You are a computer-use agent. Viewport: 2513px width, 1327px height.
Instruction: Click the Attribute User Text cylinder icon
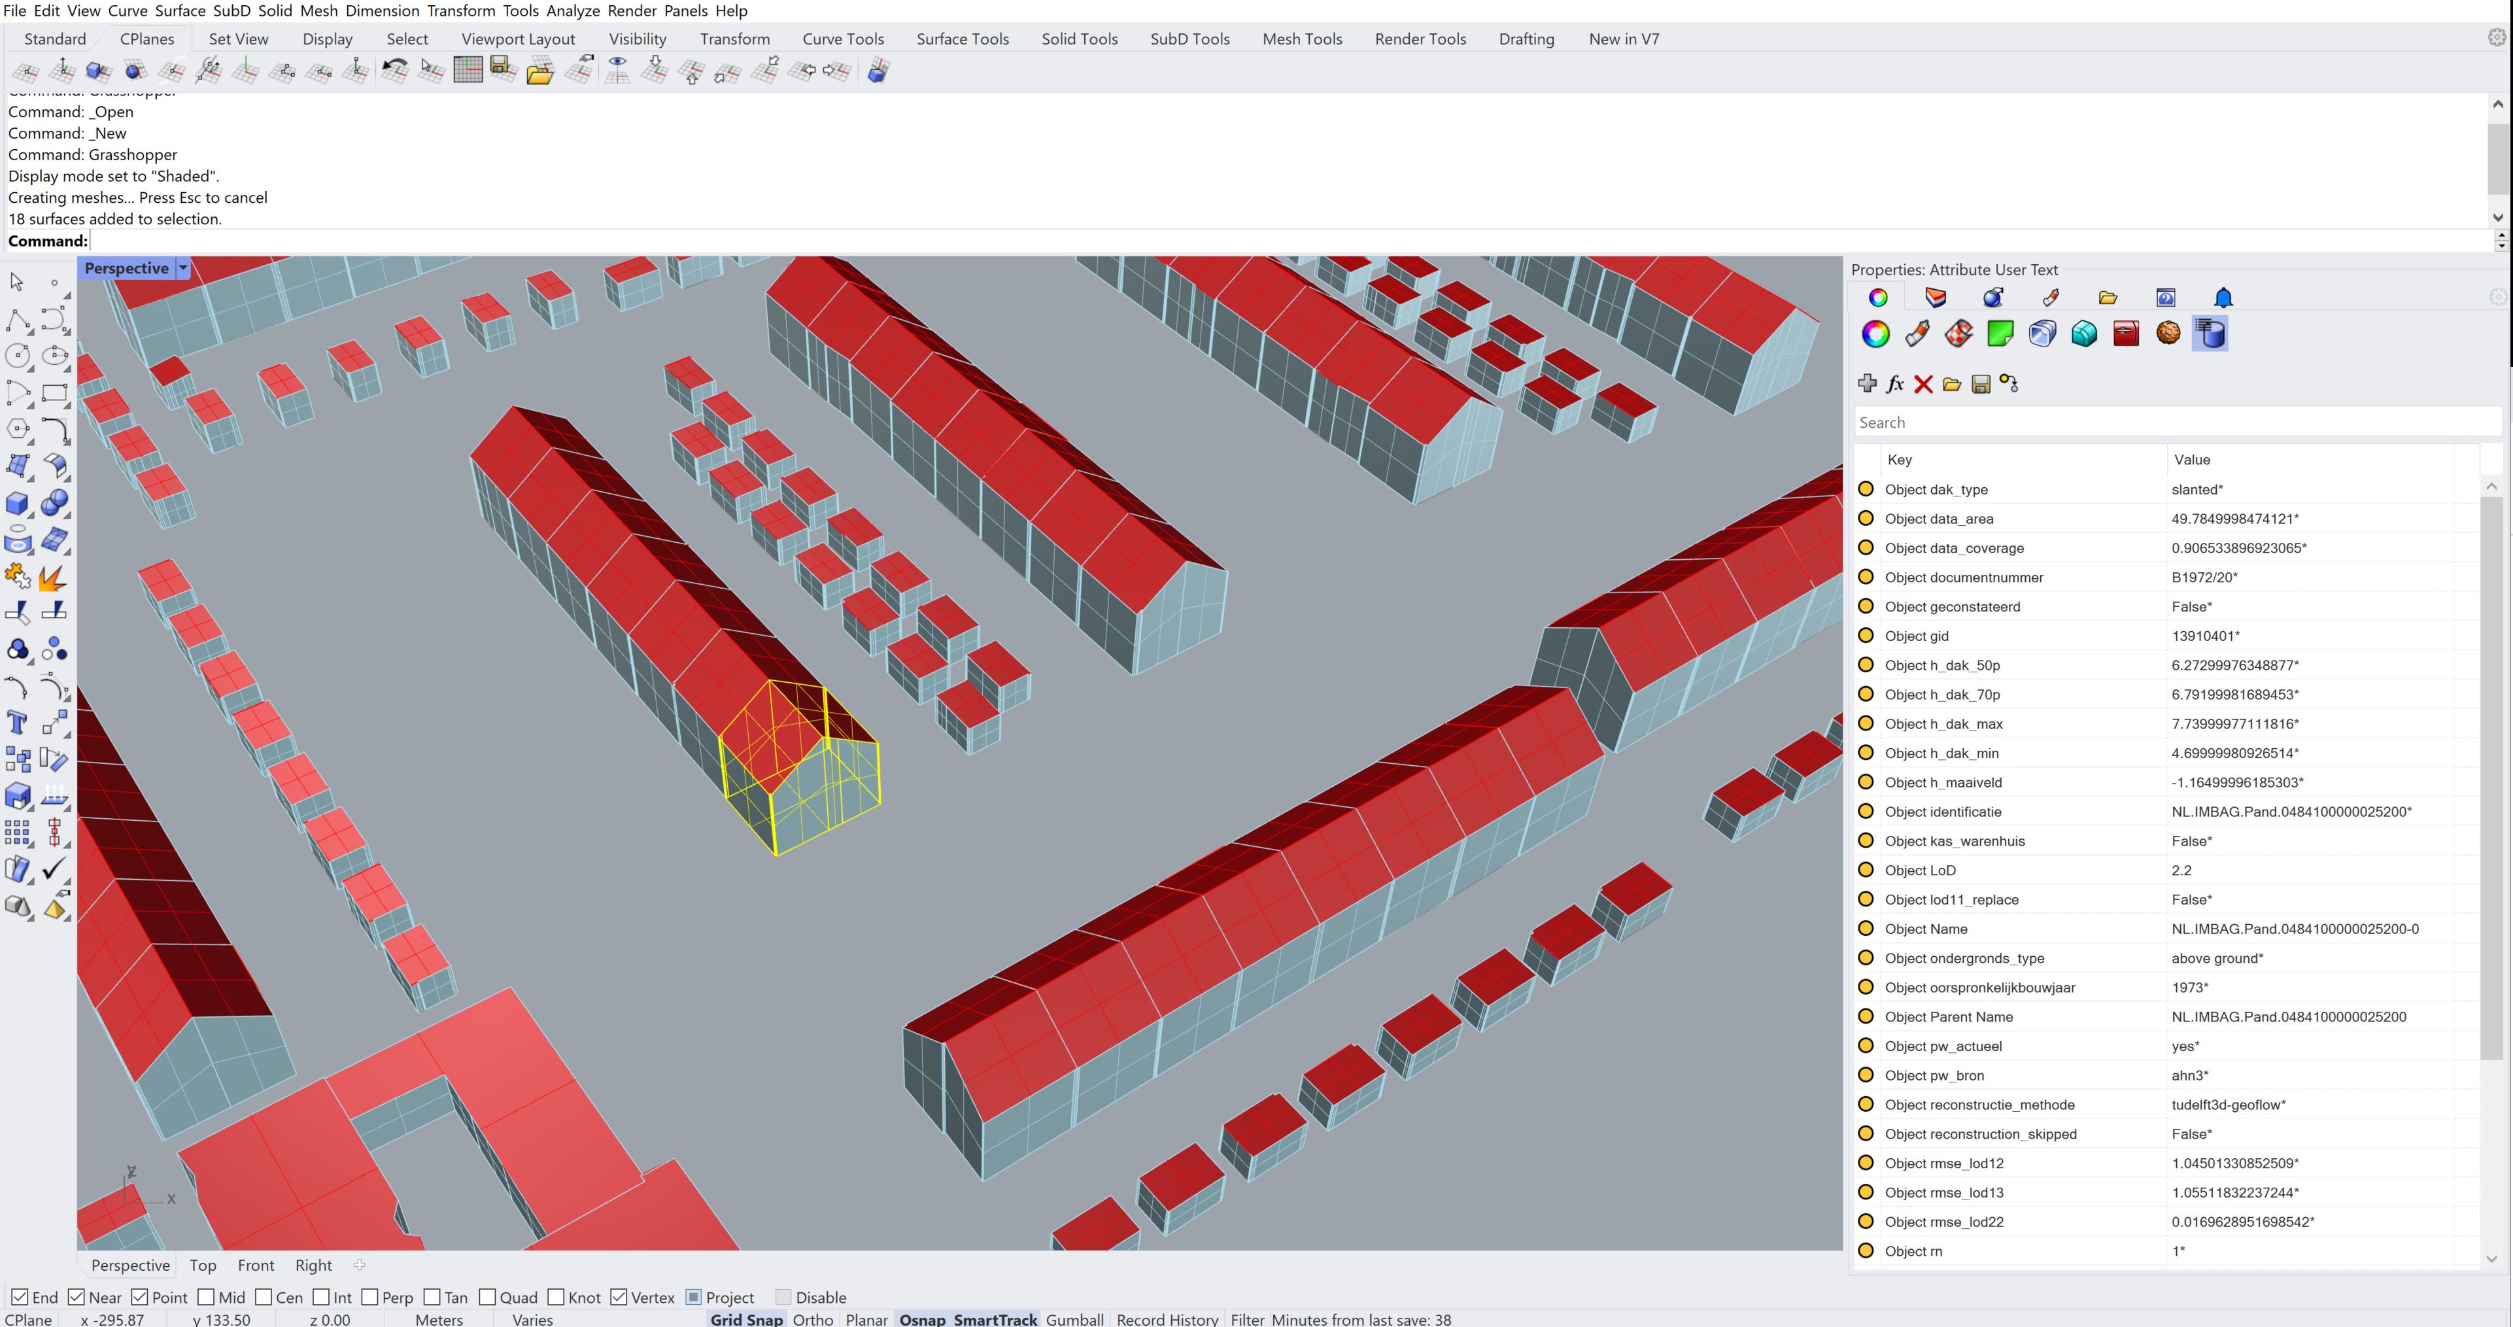click(x=2210, y=334)
